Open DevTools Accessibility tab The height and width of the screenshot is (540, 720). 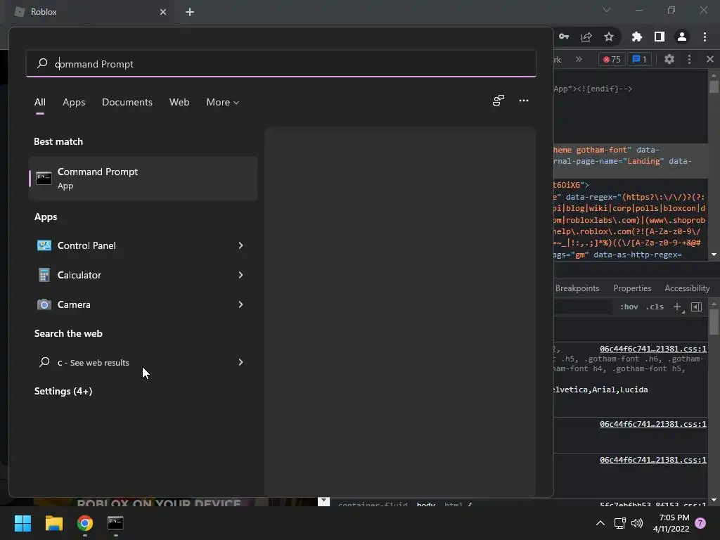[687, 288]
